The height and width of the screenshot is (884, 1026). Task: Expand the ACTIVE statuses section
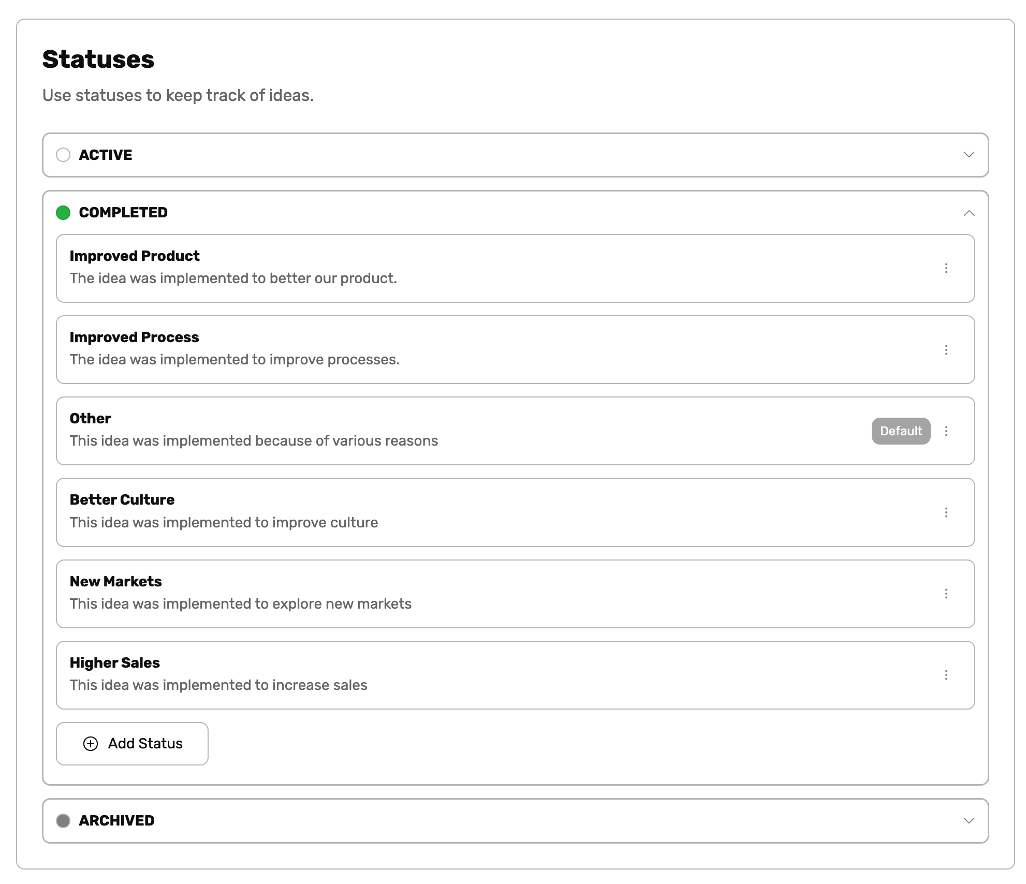[x=969, y=155]
